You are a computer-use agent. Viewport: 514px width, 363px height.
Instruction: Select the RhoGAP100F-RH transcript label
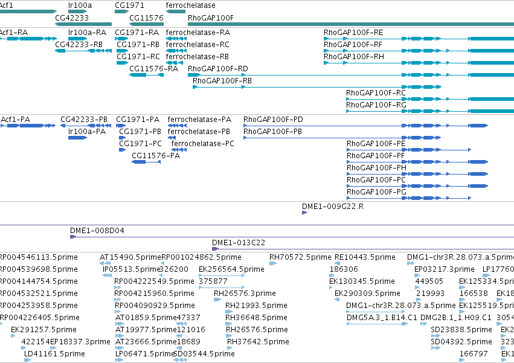pyautogui.click(x=354, y=57)
